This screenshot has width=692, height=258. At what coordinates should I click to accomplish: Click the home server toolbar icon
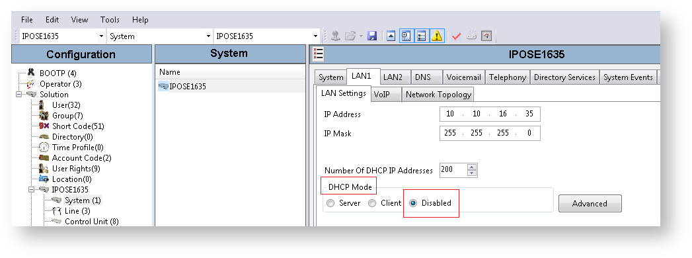[486, 36]
